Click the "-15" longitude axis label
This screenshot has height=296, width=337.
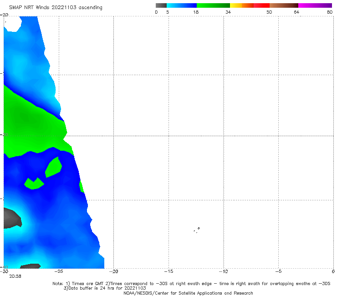168,271
